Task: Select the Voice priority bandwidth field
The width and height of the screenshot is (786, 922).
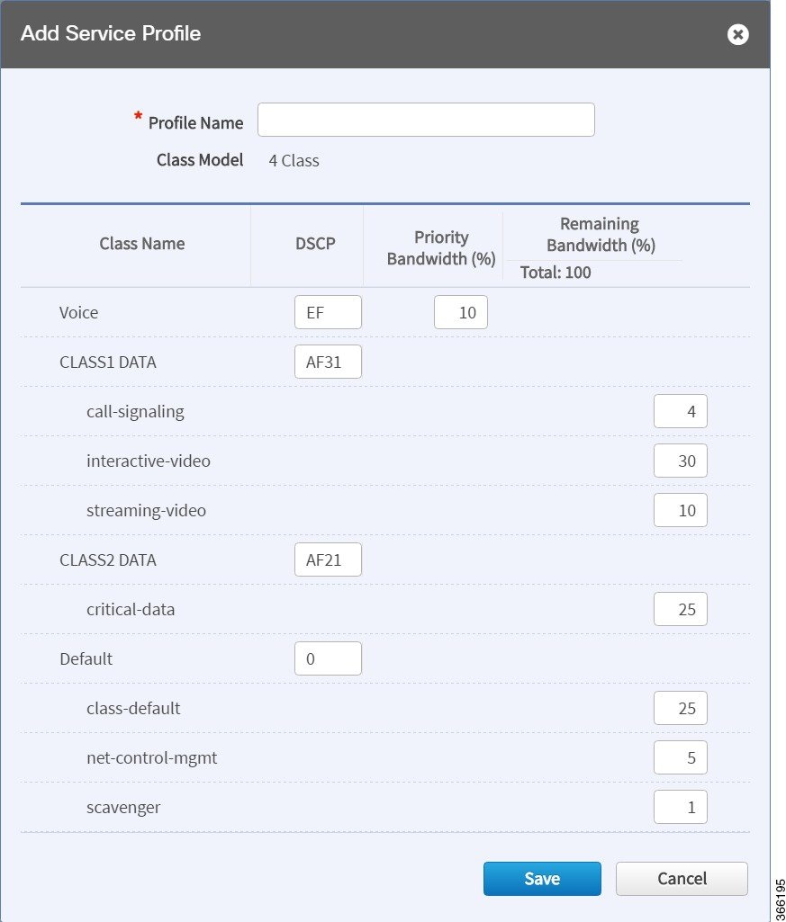Action: (460, 312)
